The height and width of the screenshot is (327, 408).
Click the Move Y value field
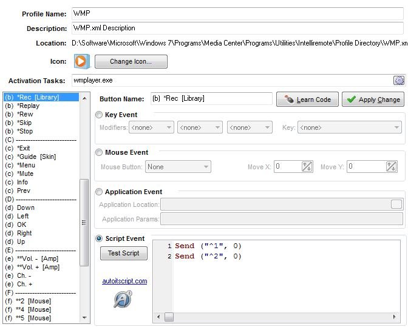(x=366, y=166)
